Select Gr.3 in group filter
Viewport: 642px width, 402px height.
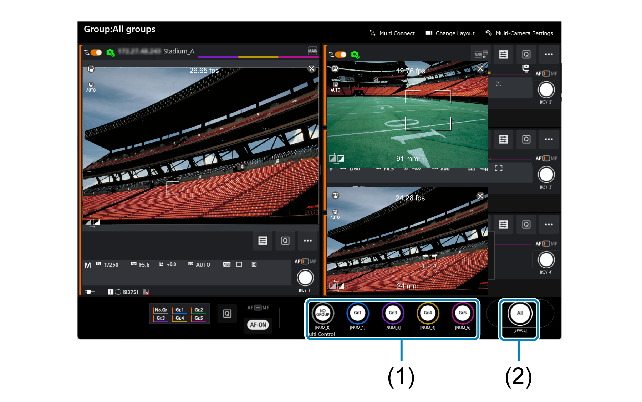[160, 318]
